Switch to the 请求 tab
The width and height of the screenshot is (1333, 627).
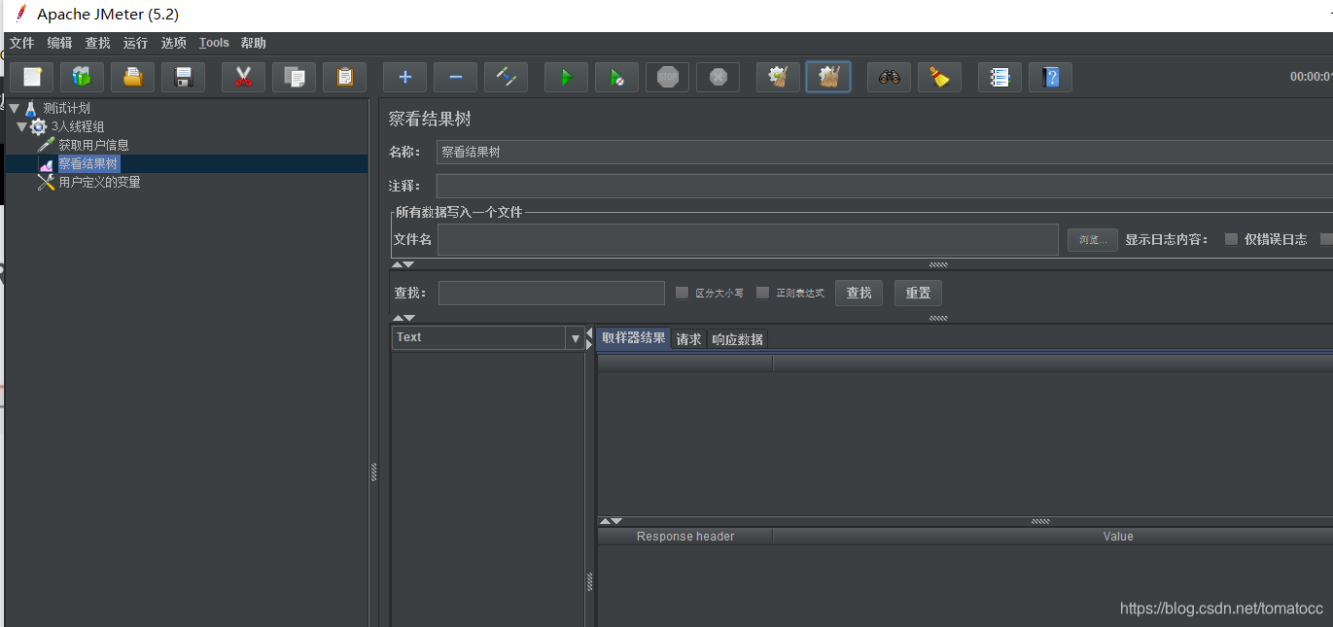point(688,339)
